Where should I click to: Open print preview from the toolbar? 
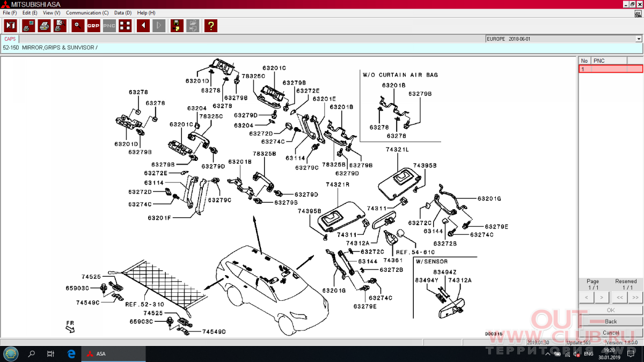[60, 25]
